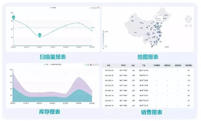Click purple stack icon on inventory chart

click(x=91, y=65)
